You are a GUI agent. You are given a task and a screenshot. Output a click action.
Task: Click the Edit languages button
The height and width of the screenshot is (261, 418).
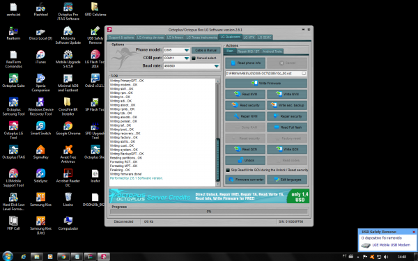[287, 180]
